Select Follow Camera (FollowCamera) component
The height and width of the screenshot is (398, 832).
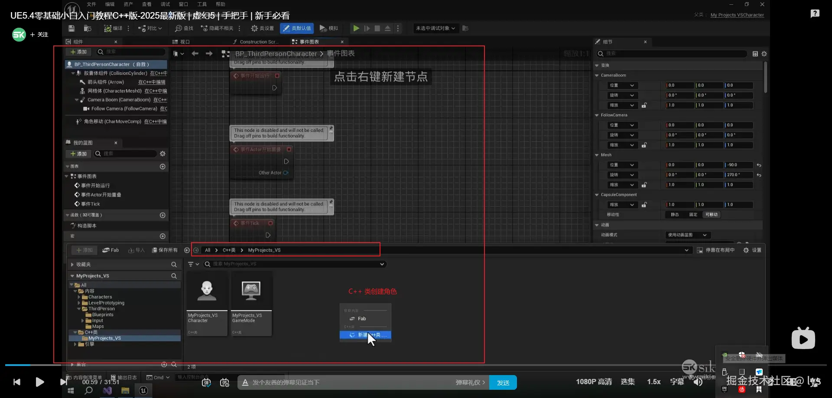(x=125, y=109)
